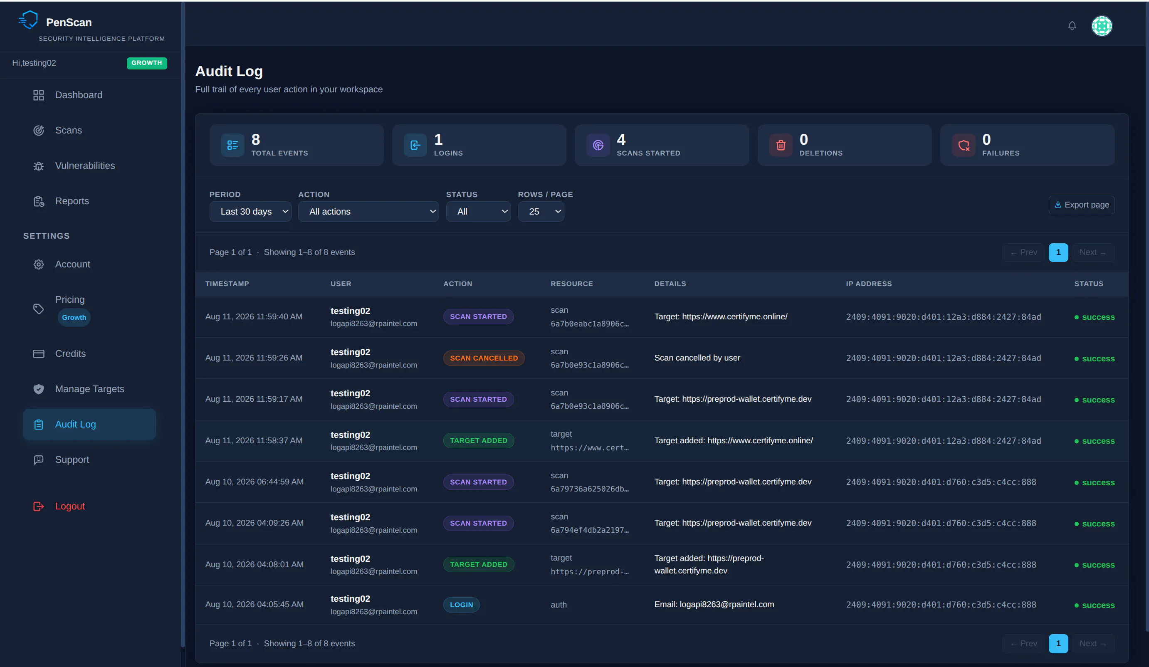Click 'Showing 1–8 of 8 events' top text
The image size is (1149, 667).
(309, 252)
